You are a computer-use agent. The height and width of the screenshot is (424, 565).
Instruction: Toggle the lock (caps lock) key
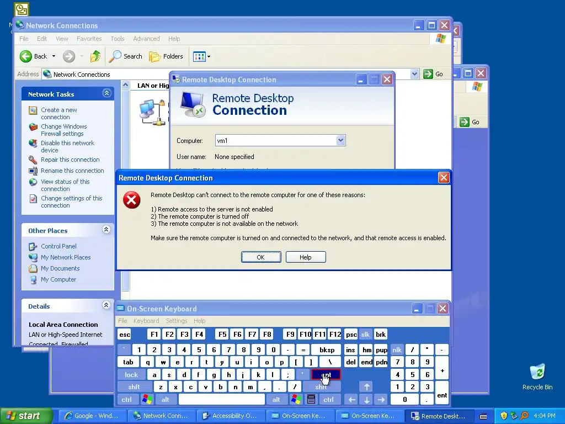pyautogui.click(x=131, y=375)
